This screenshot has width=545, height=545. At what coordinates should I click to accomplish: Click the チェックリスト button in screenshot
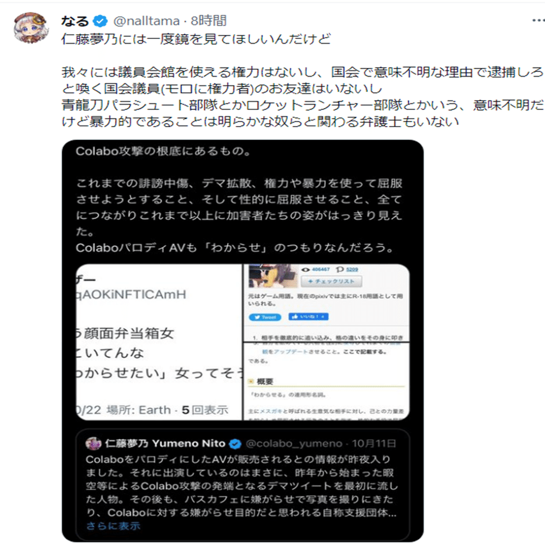coord(331,281)
